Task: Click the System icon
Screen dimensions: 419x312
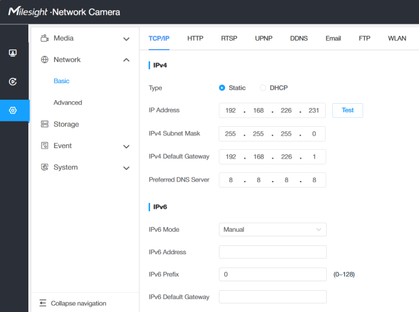Action: [44, 167]
